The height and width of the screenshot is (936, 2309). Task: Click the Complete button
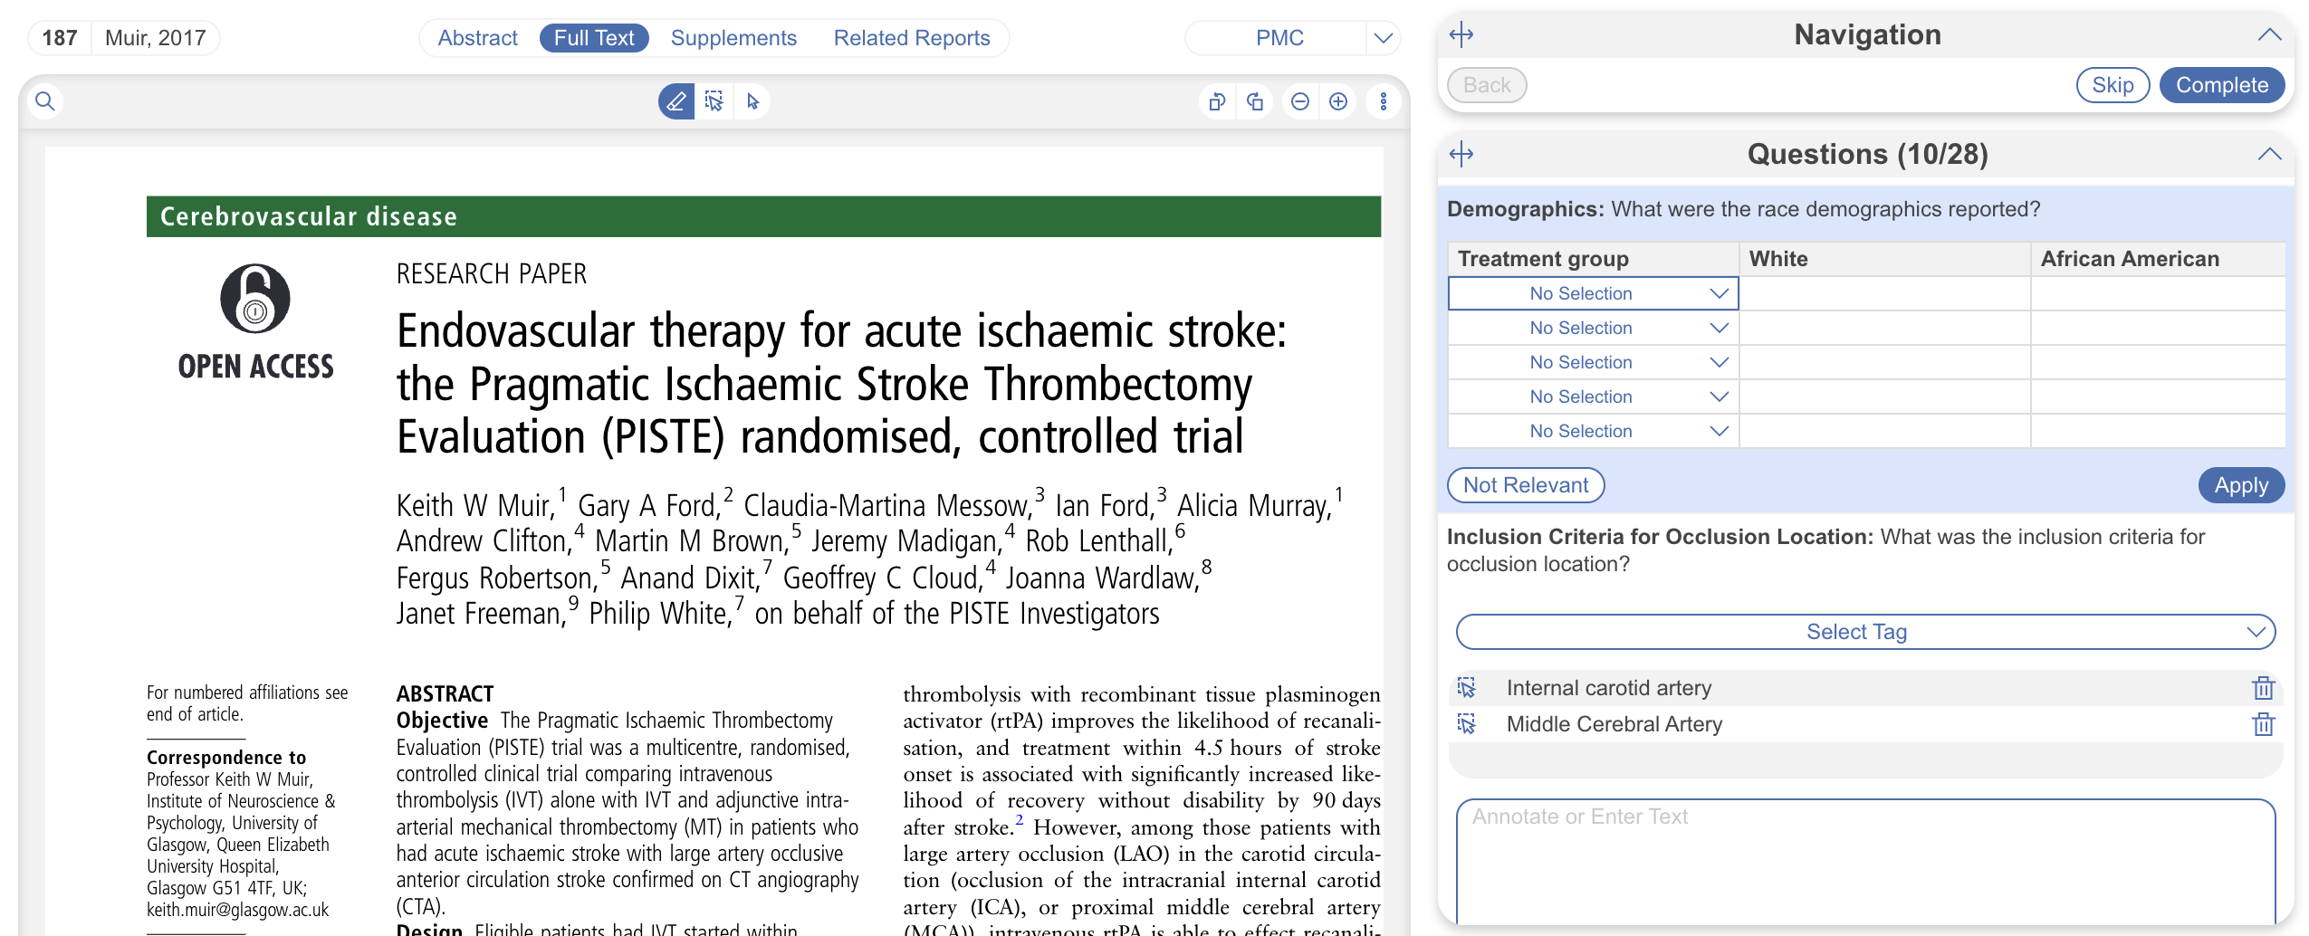[x=2221, y=85]
